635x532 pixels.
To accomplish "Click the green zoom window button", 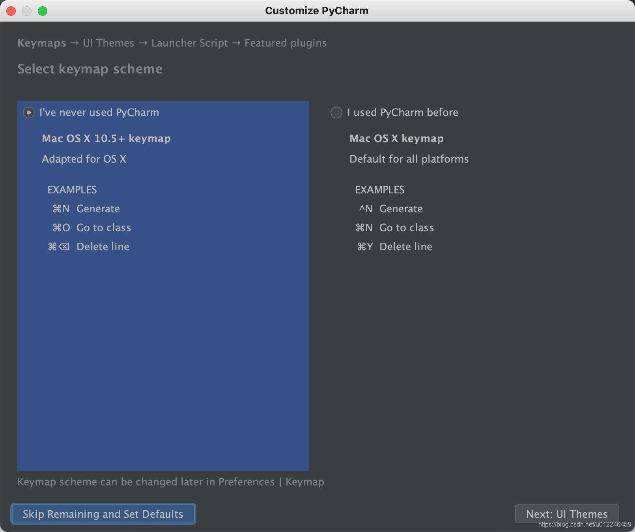I will pos(43,11).
